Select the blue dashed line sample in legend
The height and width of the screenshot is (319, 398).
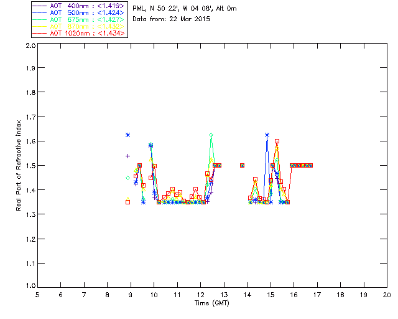coord(40,12)
